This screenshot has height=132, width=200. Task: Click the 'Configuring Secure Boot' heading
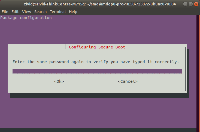[97, 47]
